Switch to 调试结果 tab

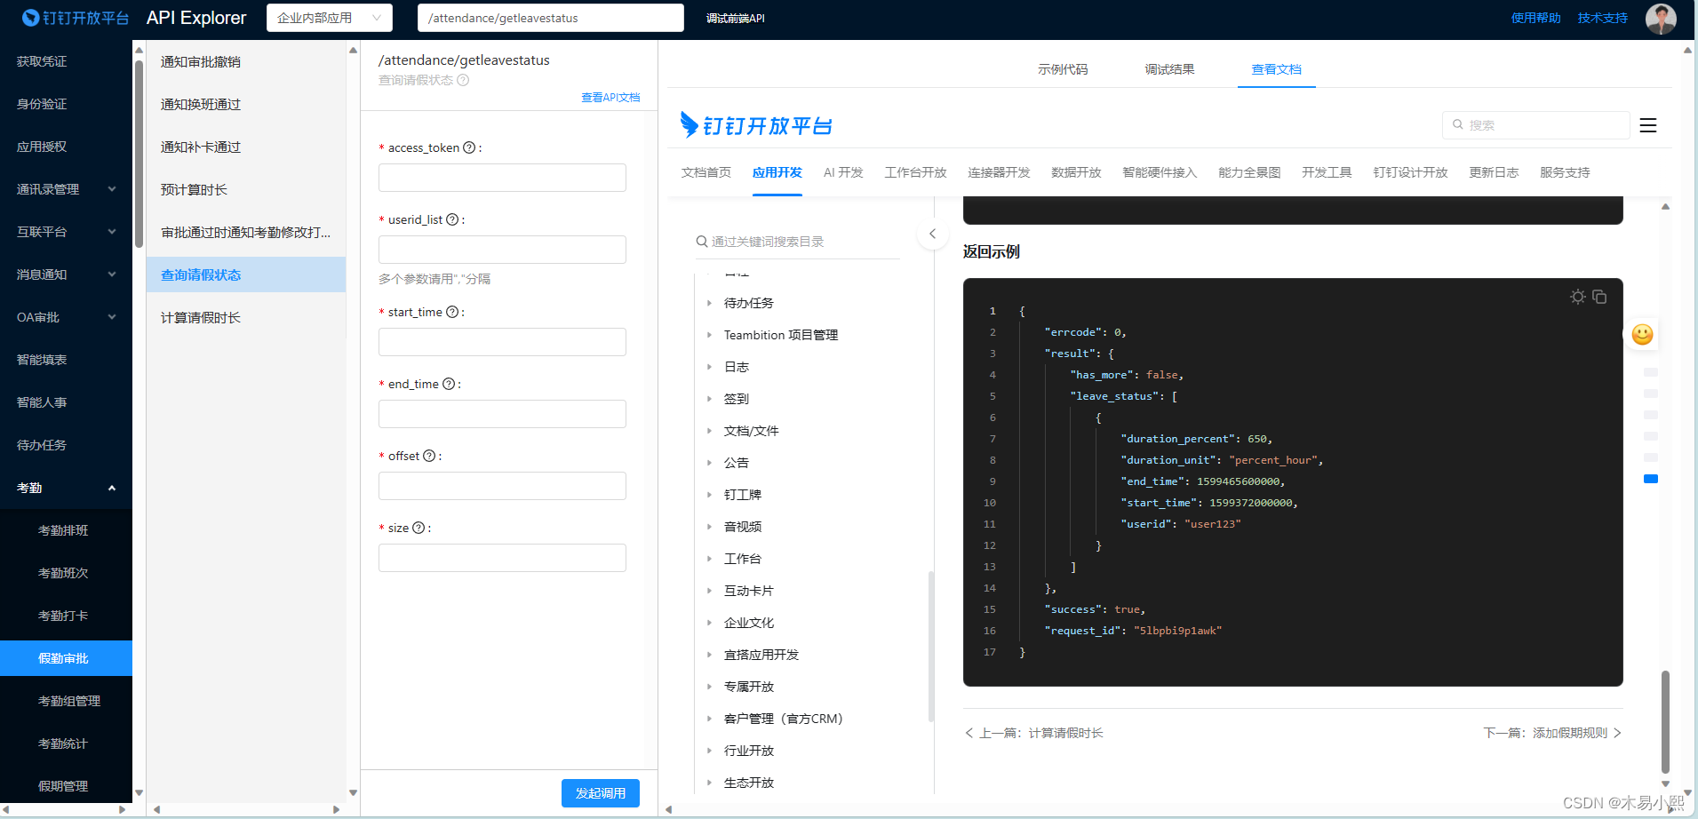(1169, 69)
